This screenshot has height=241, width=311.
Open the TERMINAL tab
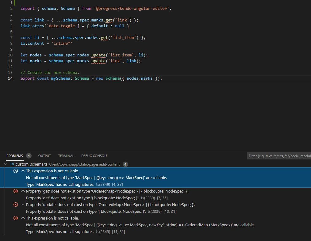coord(66,156)
